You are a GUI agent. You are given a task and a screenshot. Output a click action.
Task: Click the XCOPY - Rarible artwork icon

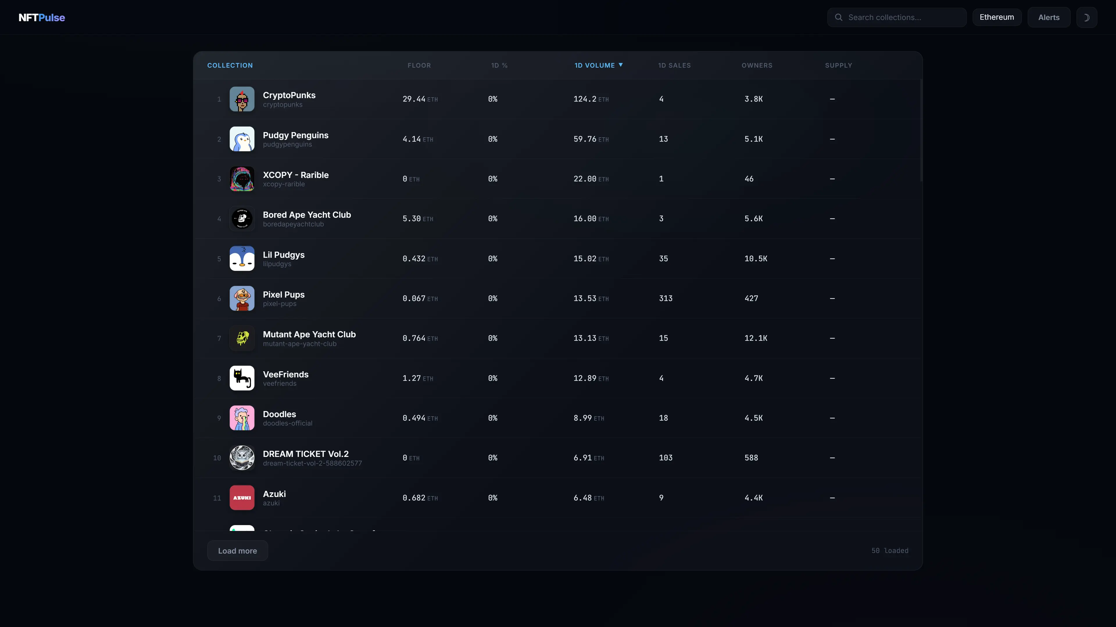click(x=242, y=179)
